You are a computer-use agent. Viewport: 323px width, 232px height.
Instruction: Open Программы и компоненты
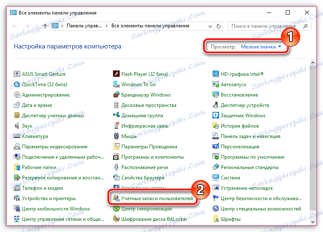(x=148, y=157)
